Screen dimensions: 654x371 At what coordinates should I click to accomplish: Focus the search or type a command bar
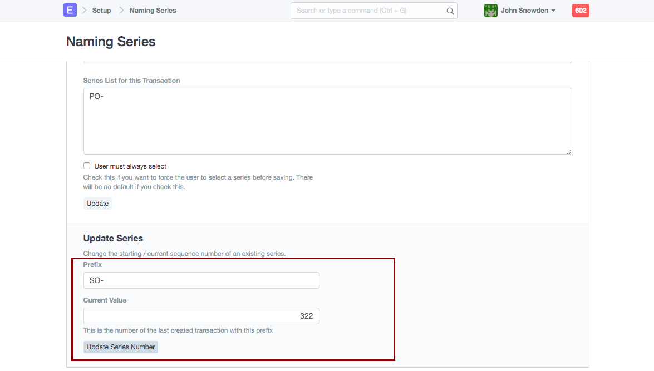367,11
